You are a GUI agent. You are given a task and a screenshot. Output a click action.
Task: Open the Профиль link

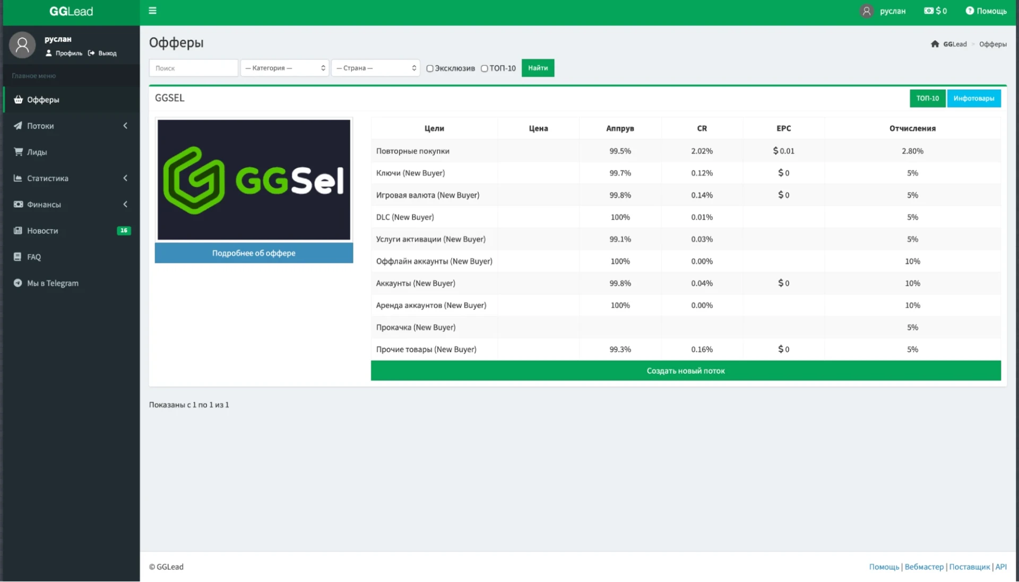[x=64, y=53]
